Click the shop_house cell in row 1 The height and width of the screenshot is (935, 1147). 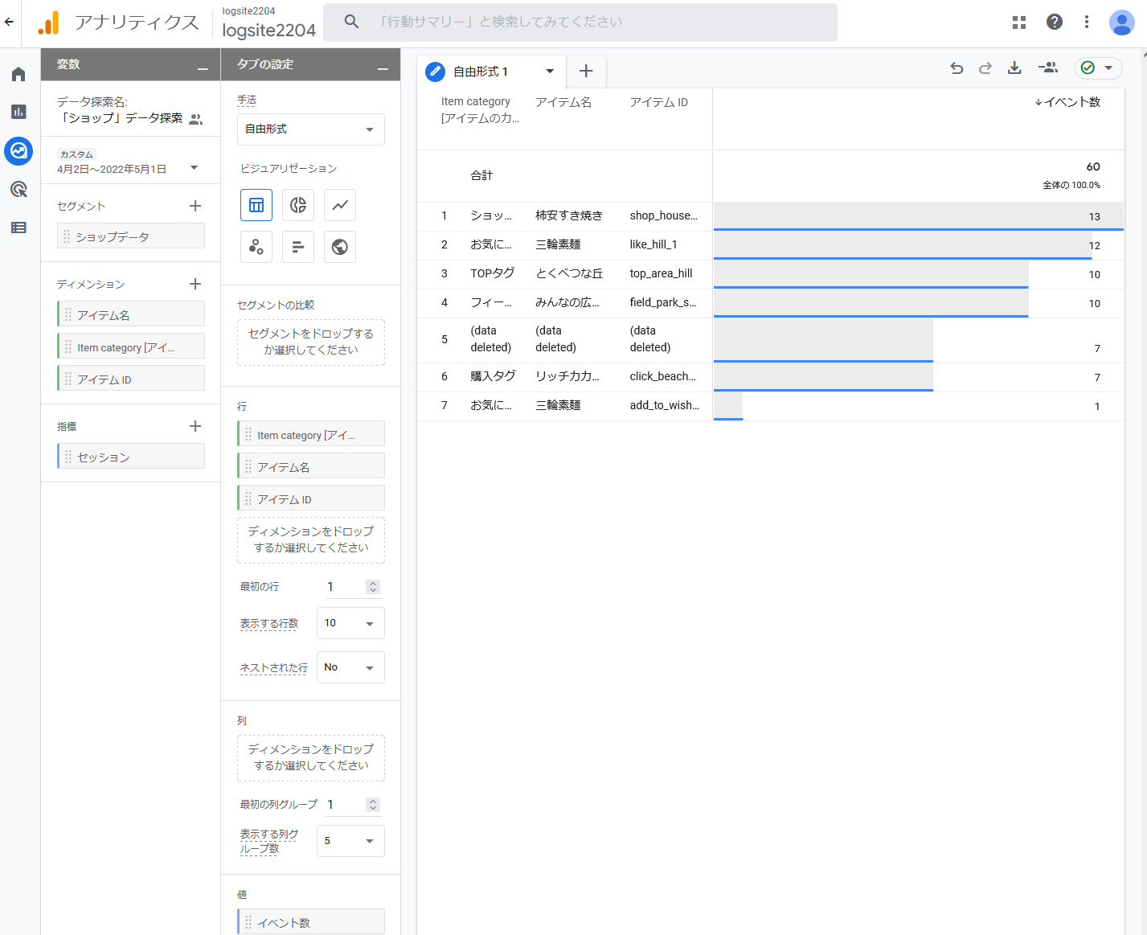664,215
